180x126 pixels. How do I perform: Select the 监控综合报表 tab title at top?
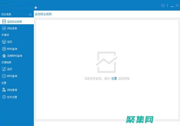click(43, 14)
